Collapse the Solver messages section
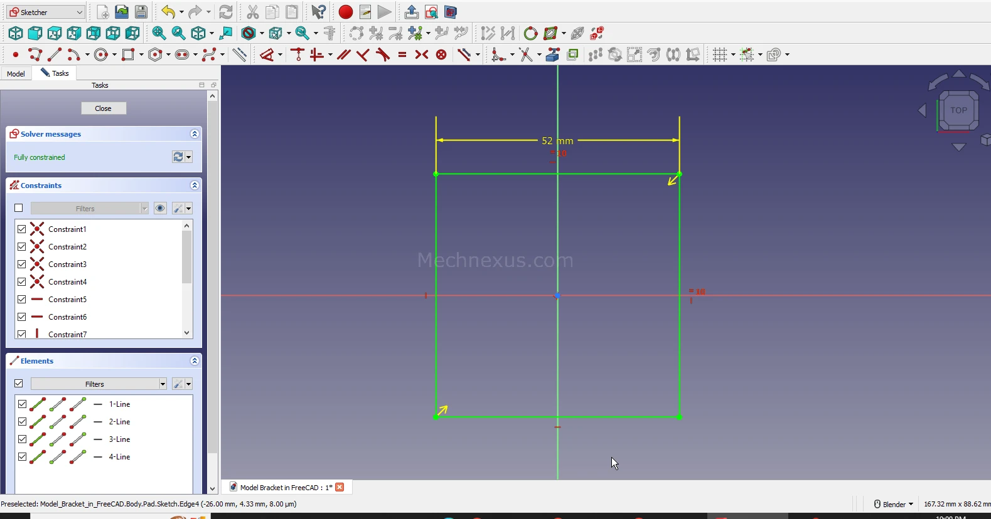Viewport: 991px width, 519px height. click(195, 134)
